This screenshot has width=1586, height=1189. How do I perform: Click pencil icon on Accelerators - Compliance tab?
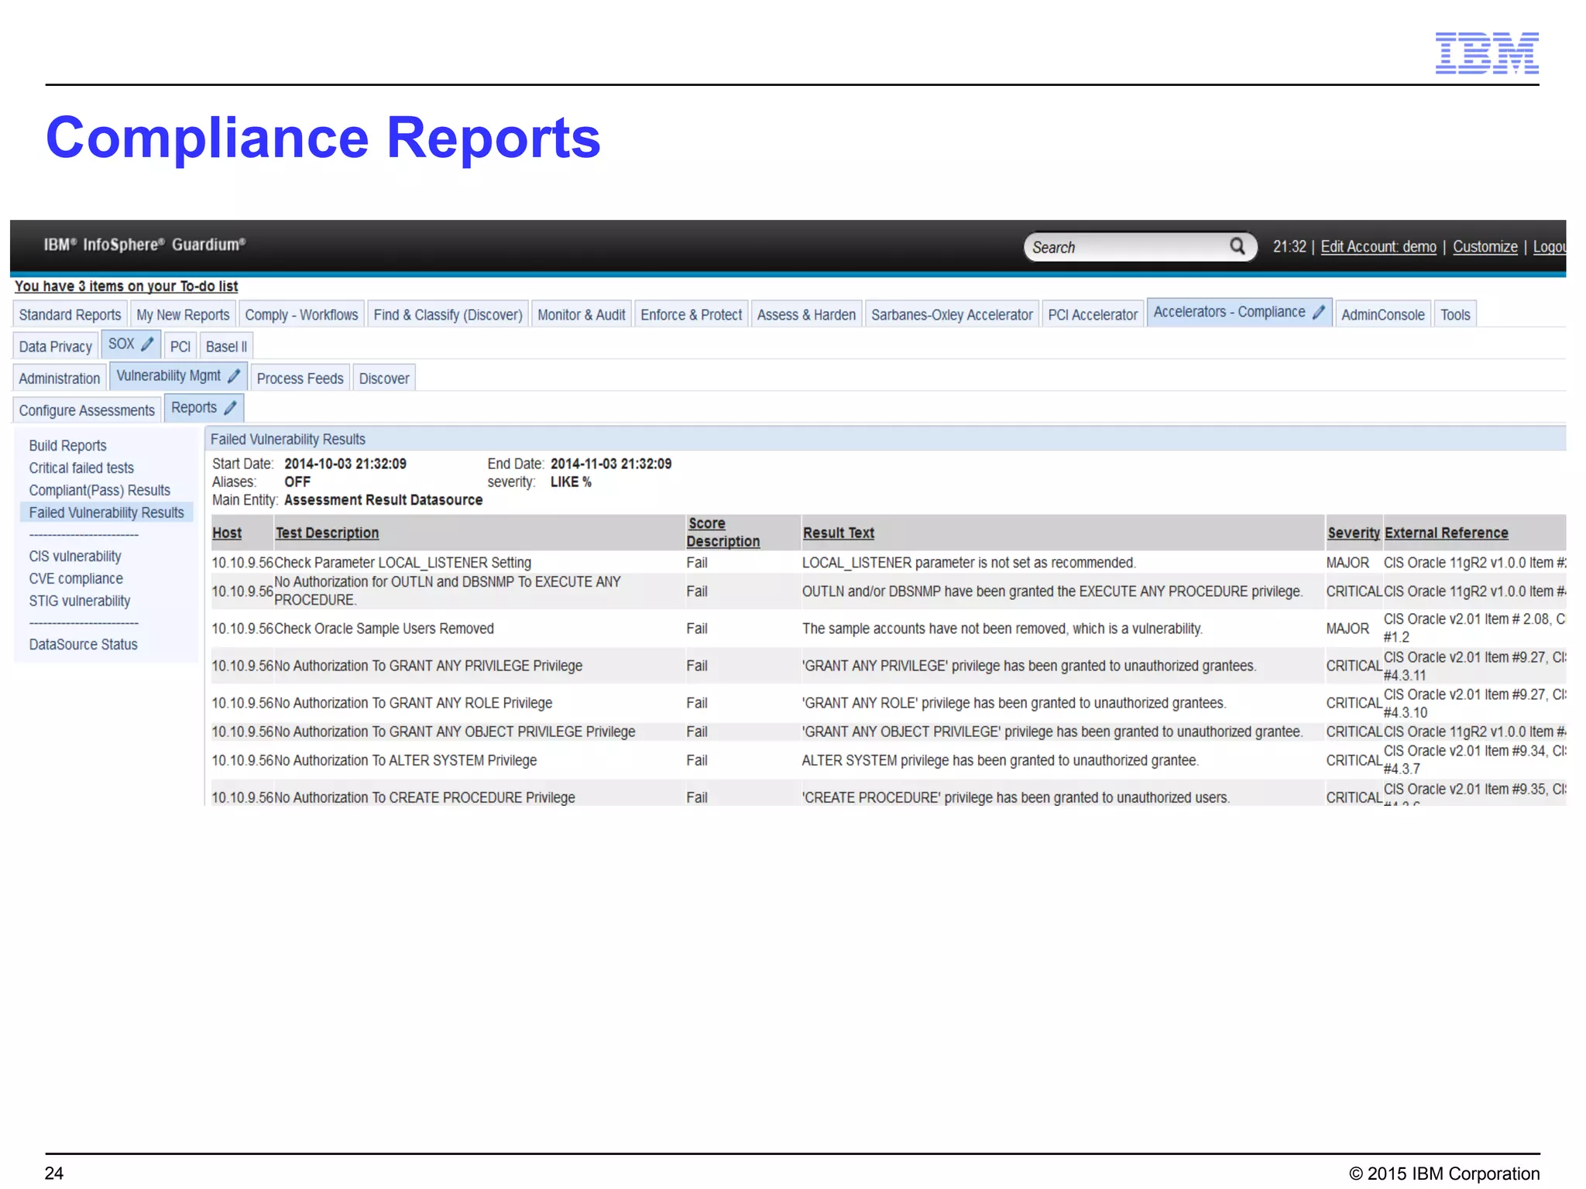coord(1319,312)
